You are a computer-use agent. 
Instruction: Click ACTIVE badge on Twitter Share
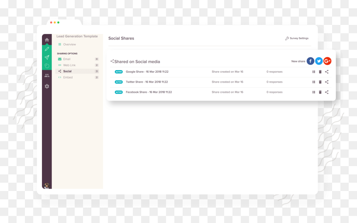[x=119, y=82]
